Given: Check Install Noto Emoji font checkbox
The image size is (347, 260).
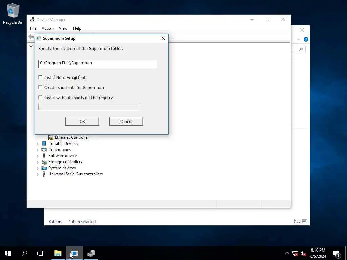Looking at the screenshot, I should tap(40, 77).
